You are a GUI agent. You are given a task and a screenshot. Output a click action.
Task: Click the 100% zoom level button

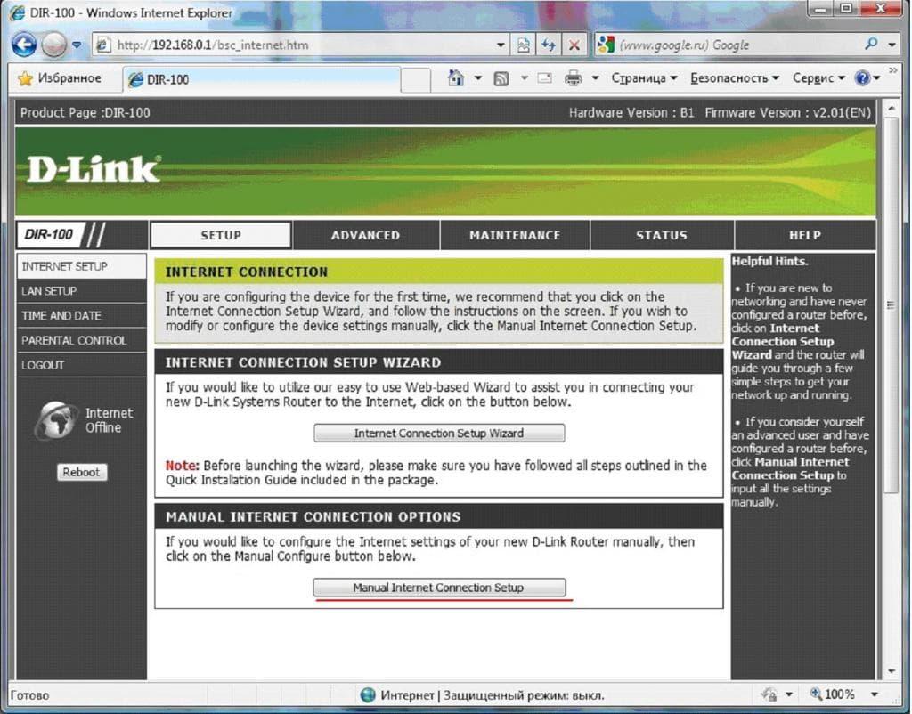pos(833,694)
